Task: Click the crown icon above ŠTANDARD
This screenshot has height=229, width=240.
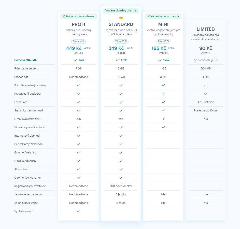Action: pos(121,18)
